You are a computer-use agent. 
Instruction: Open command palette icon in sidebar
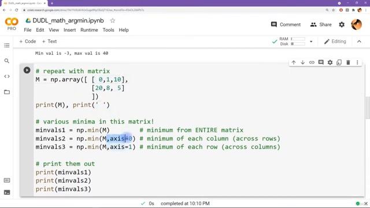tap(7, 180)
